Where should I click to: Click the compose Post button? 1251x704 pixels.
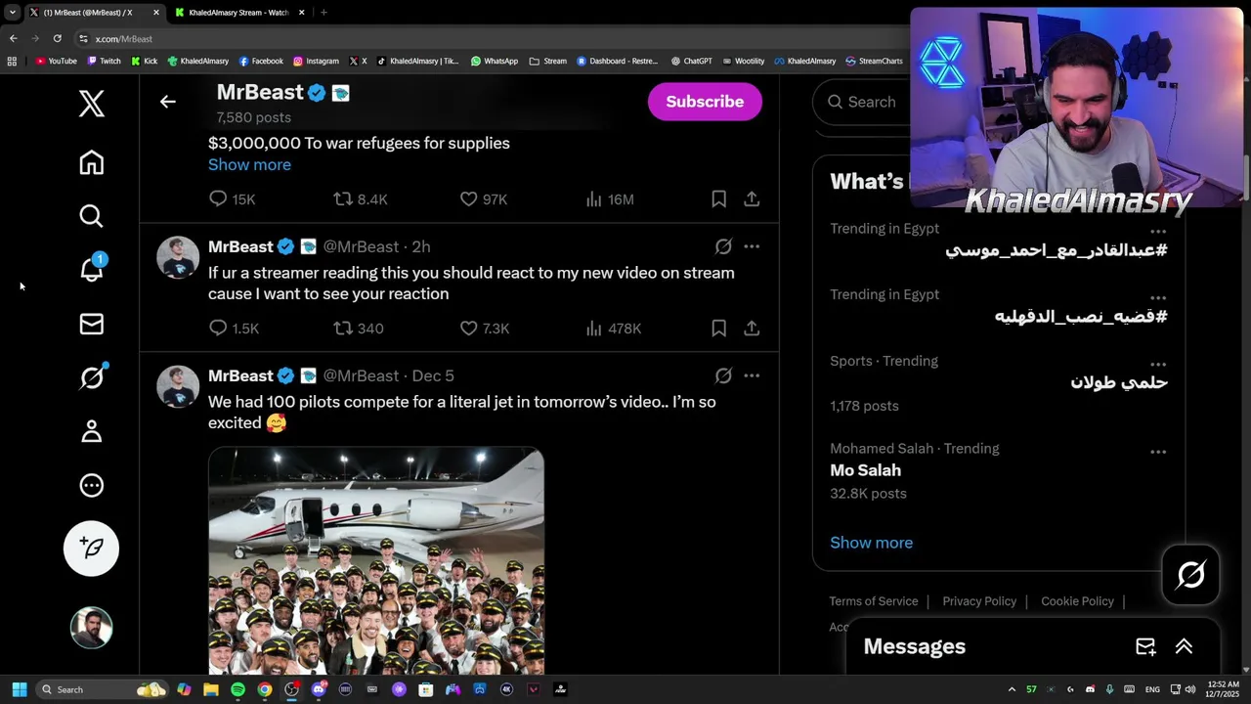coord(92,548)
